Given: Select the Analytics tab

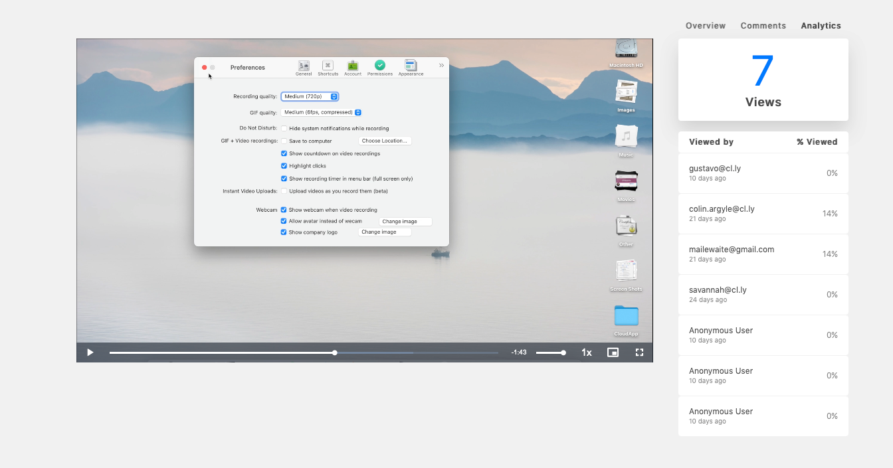Looking at the screenshot, I should click(821, 26).
